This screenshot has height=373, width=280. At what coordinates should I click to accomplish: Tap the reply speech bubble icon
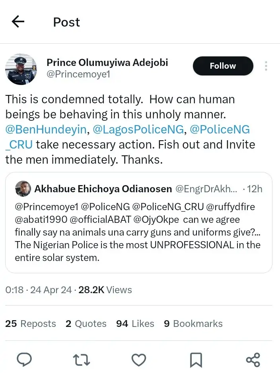tap(24, 360)
